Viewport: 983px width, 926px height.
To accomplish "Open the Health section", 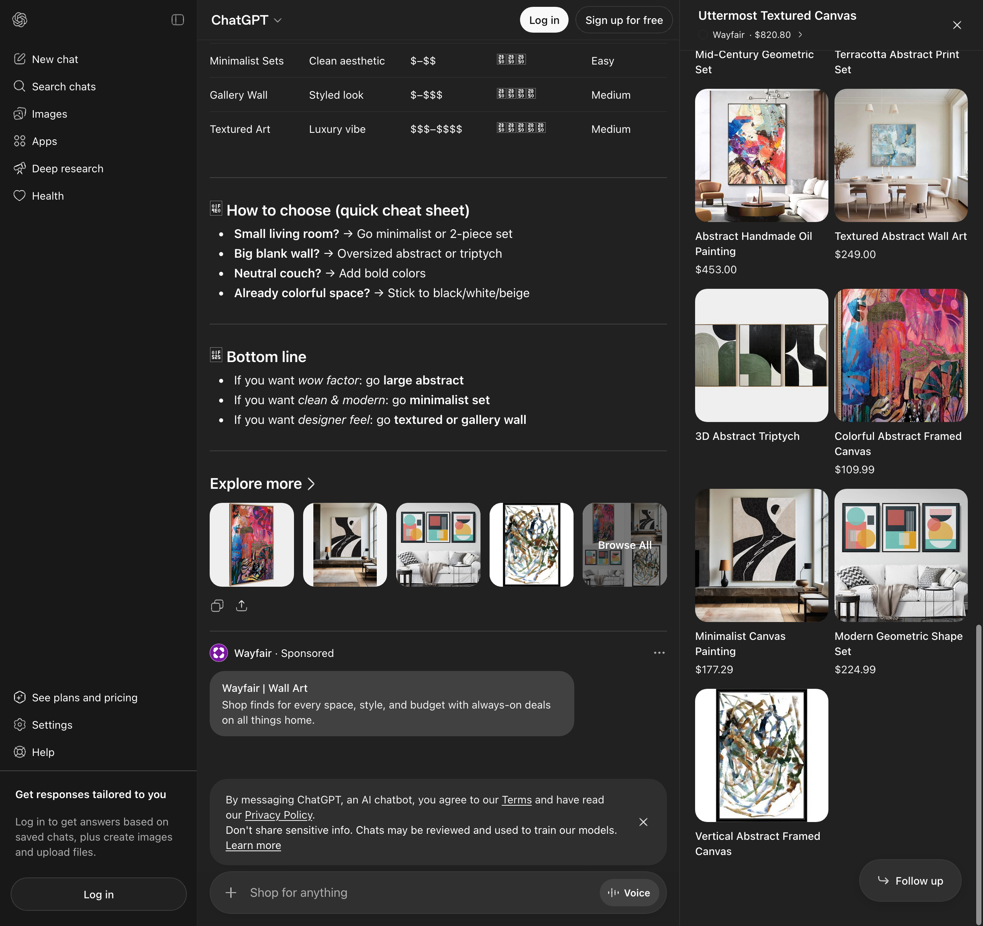I will click(x=47, y=196).
